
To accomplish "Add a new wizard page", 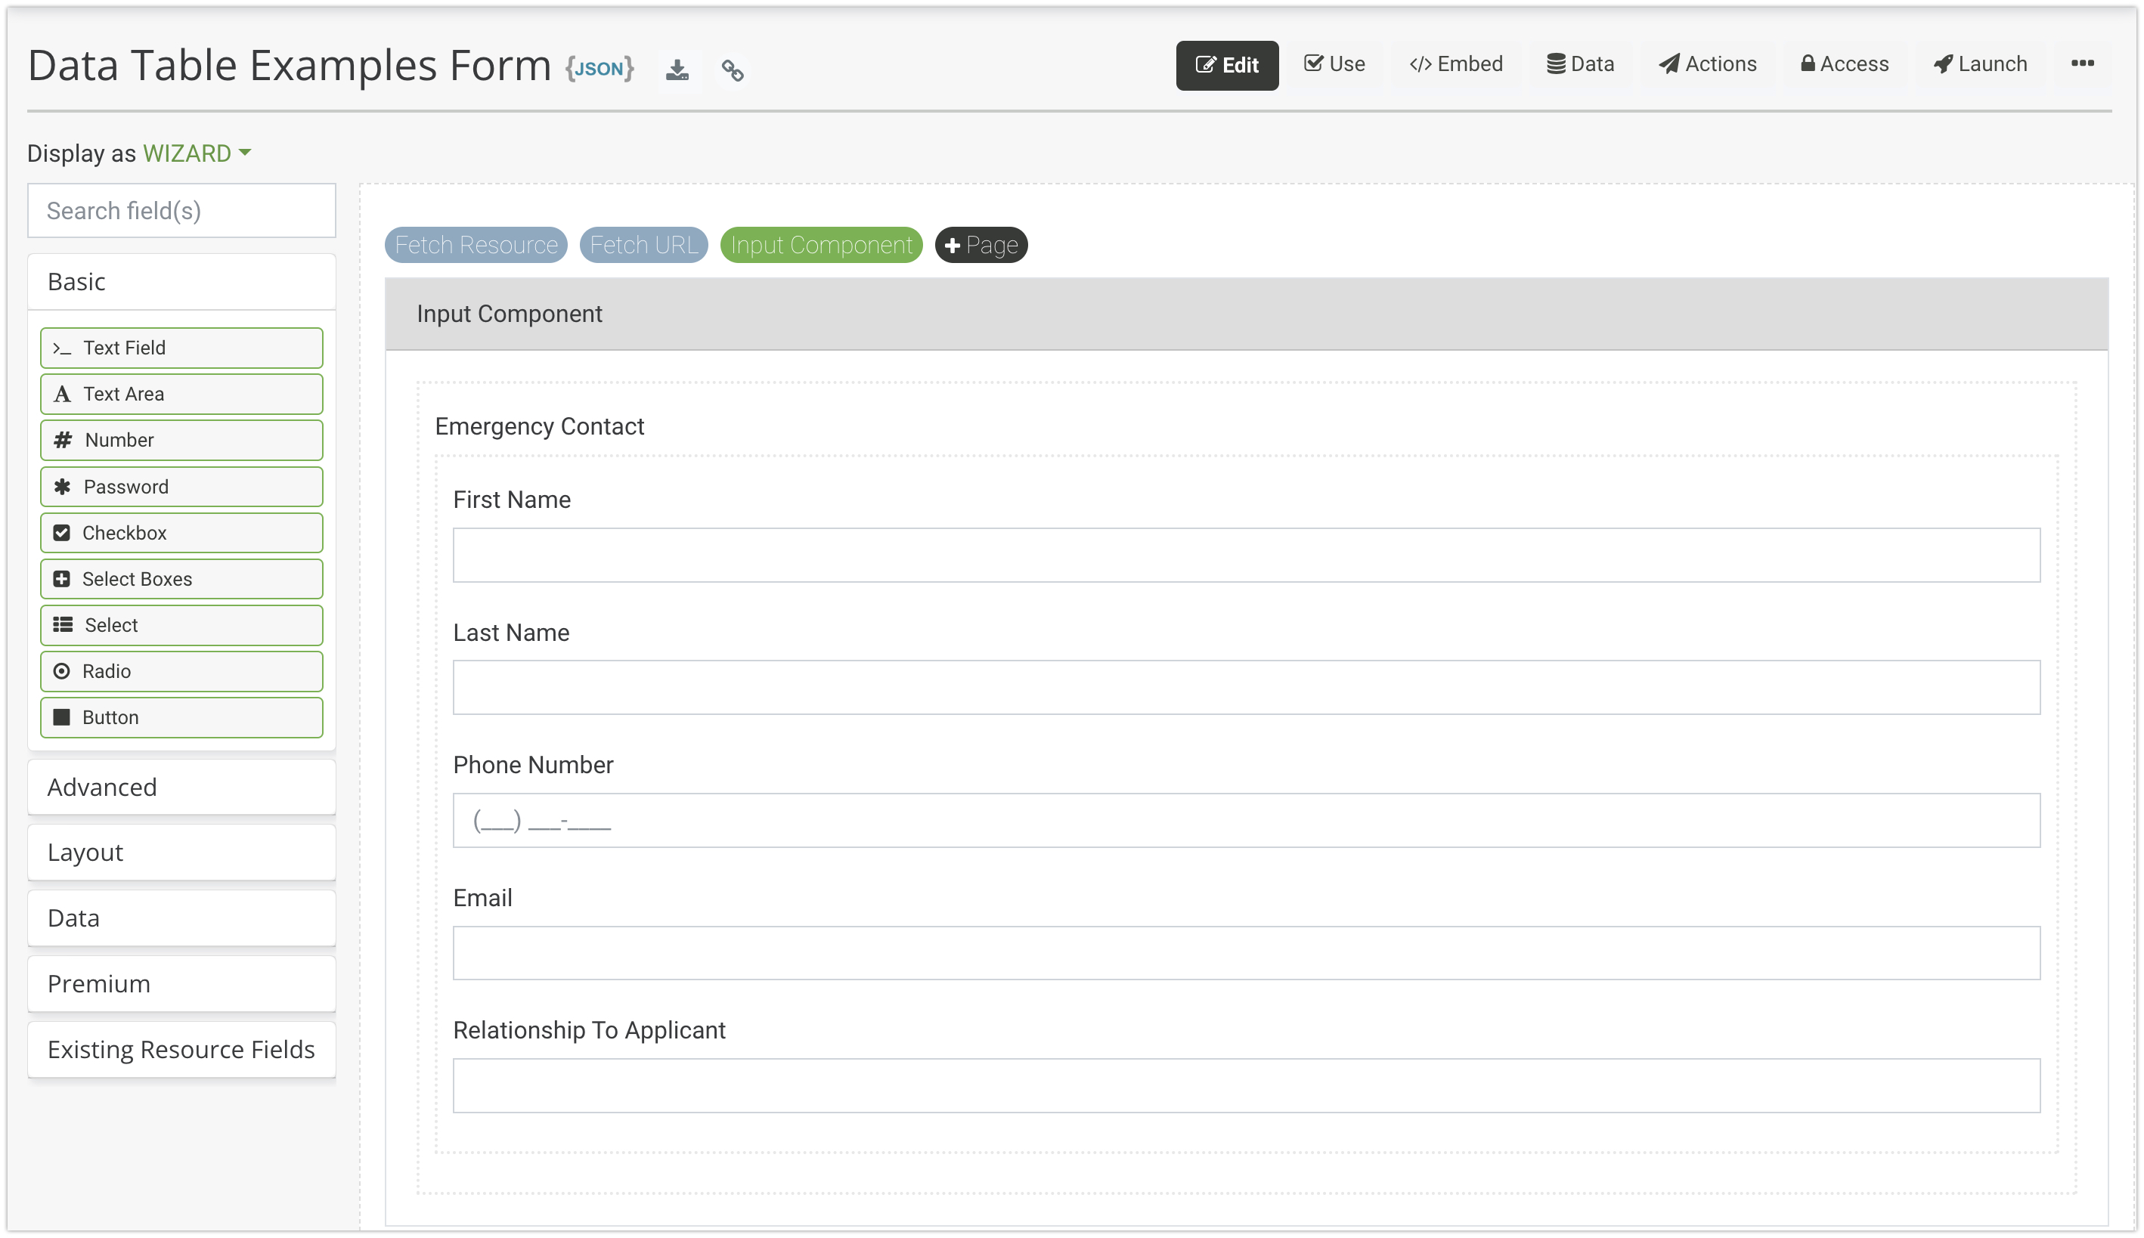I will [x=981, y=245].
